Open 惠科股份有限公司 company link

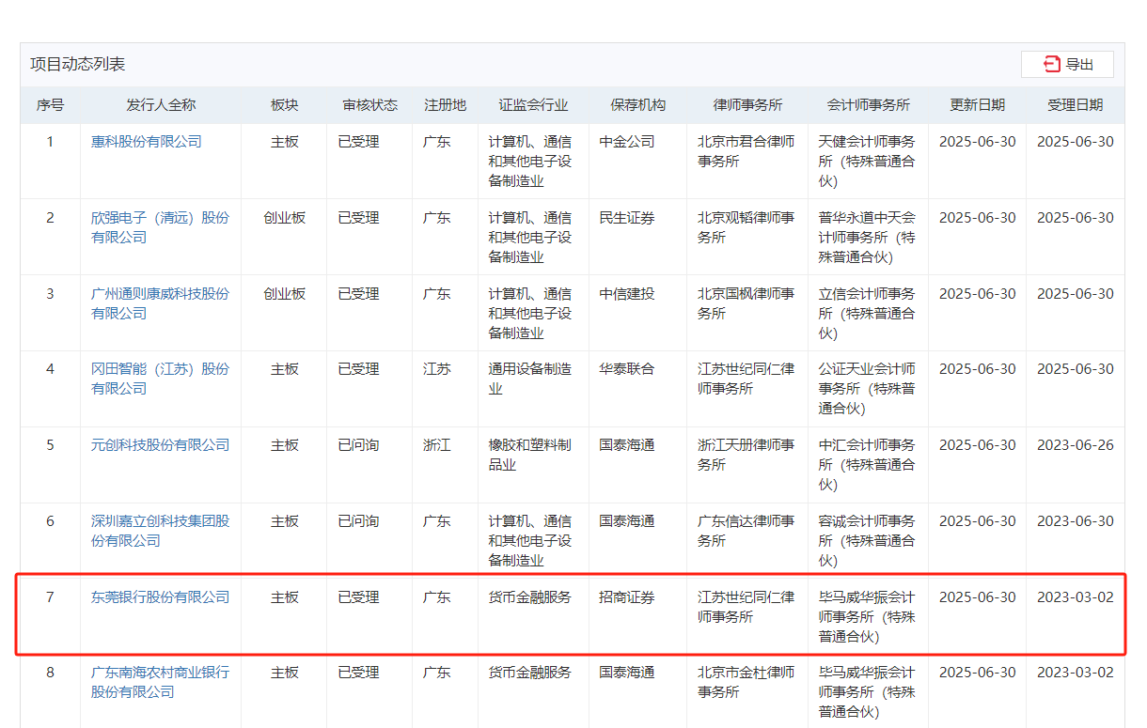coord(146,142)
